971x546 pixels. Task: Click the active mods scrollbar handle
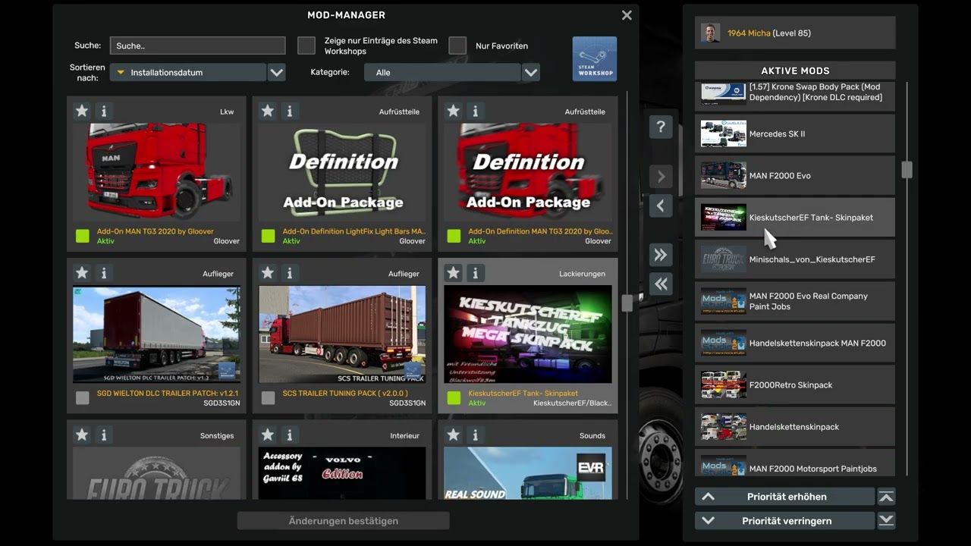[907, 169]
